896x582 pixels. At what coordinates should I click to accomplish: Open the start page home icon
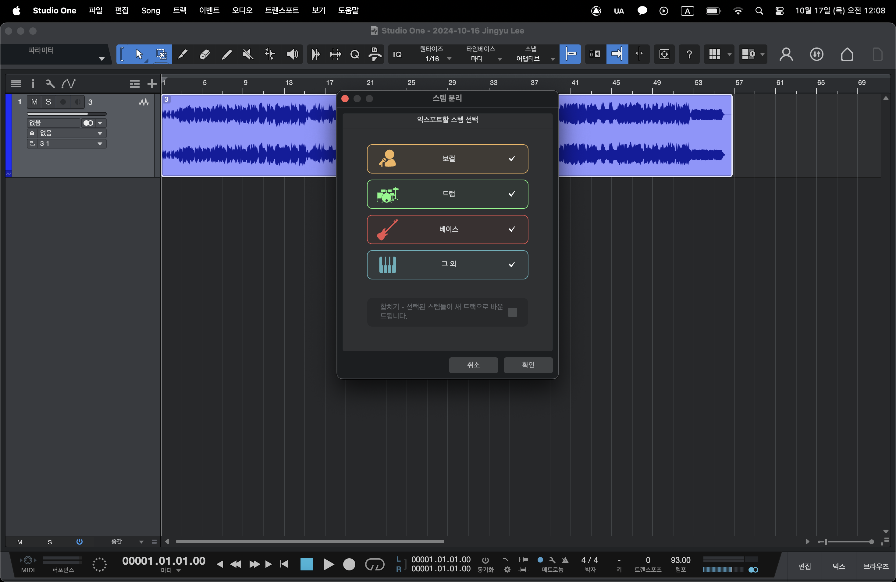(x=847, y=54)
